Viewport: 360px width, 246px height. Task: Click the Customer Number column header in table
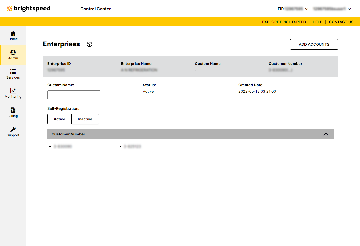tap(285, 64)
